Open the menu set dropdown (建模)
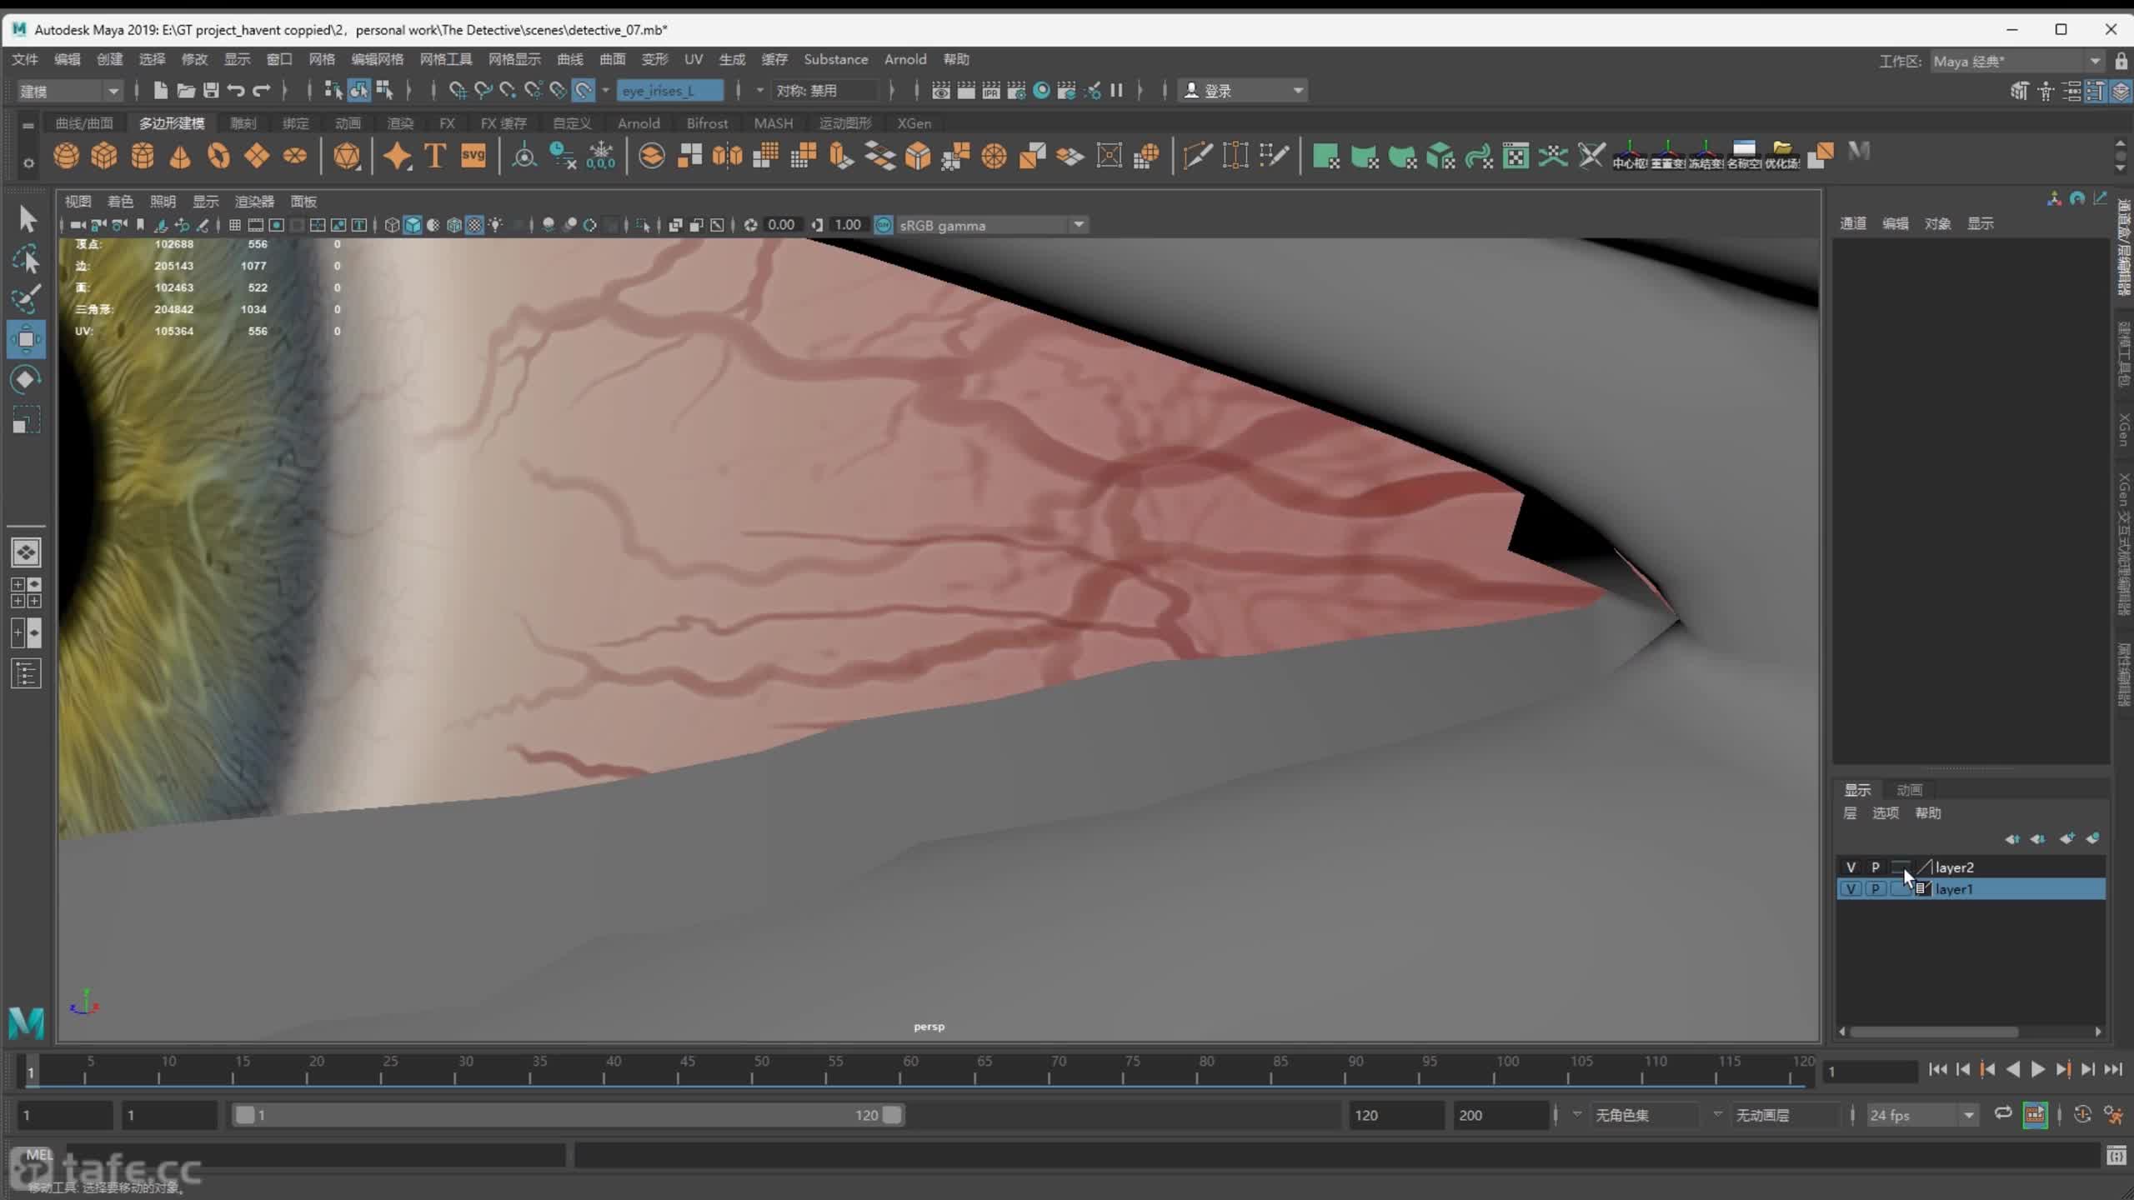2134x1200 pixels. tap(68, 90)
